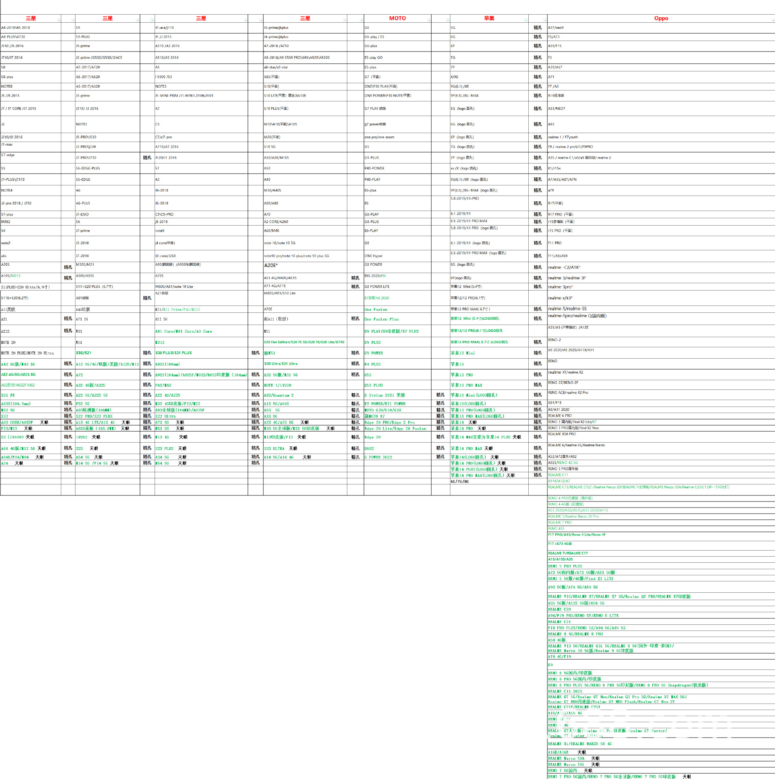Select the J5-prime cell
The height and width of the screenshot is (779, 775).
[108, 46]
